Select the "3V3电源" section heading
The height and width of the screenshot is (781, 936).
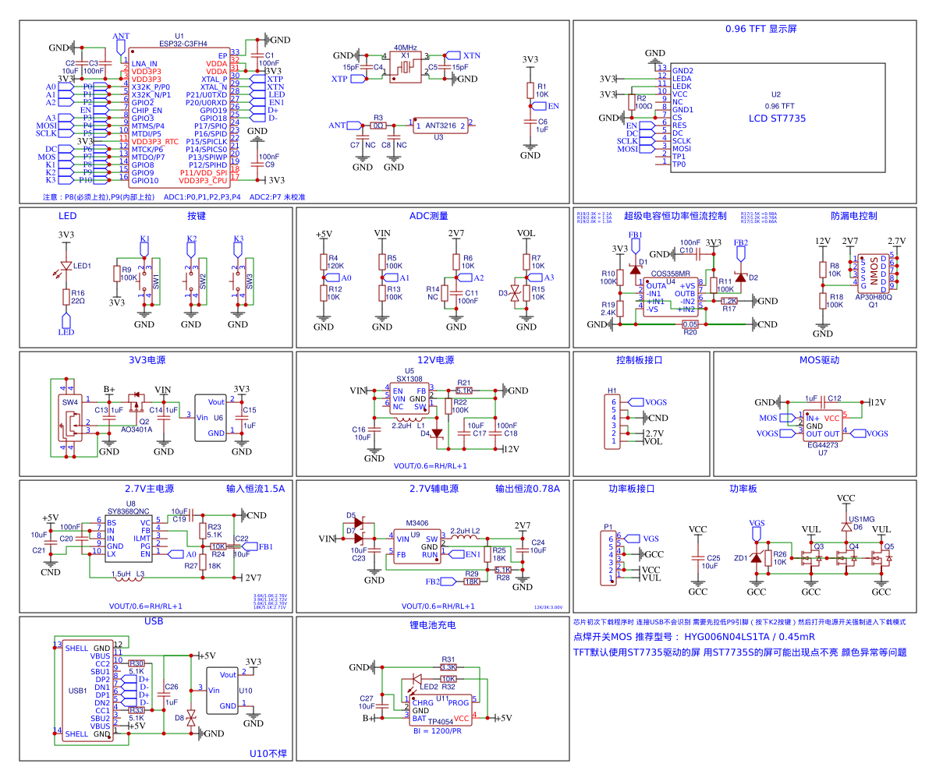pos(147,360)
